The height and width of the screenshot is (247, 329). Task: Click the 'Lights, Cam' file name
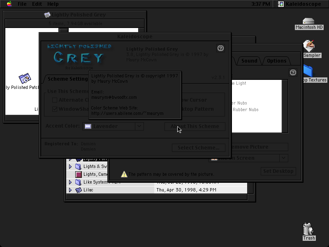tap(95, 174)
